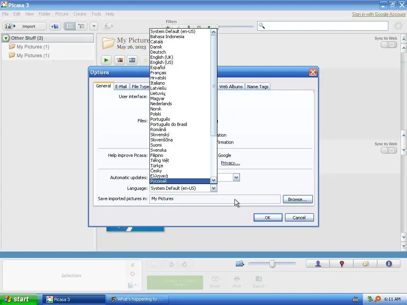
Task: Open Sign in with Google Account link
Action: pyautogui.click(x=379, y=14)
